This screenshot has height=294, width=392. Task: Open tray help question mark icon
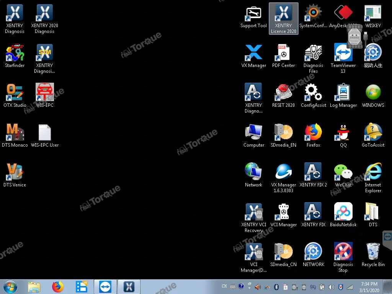241,286
